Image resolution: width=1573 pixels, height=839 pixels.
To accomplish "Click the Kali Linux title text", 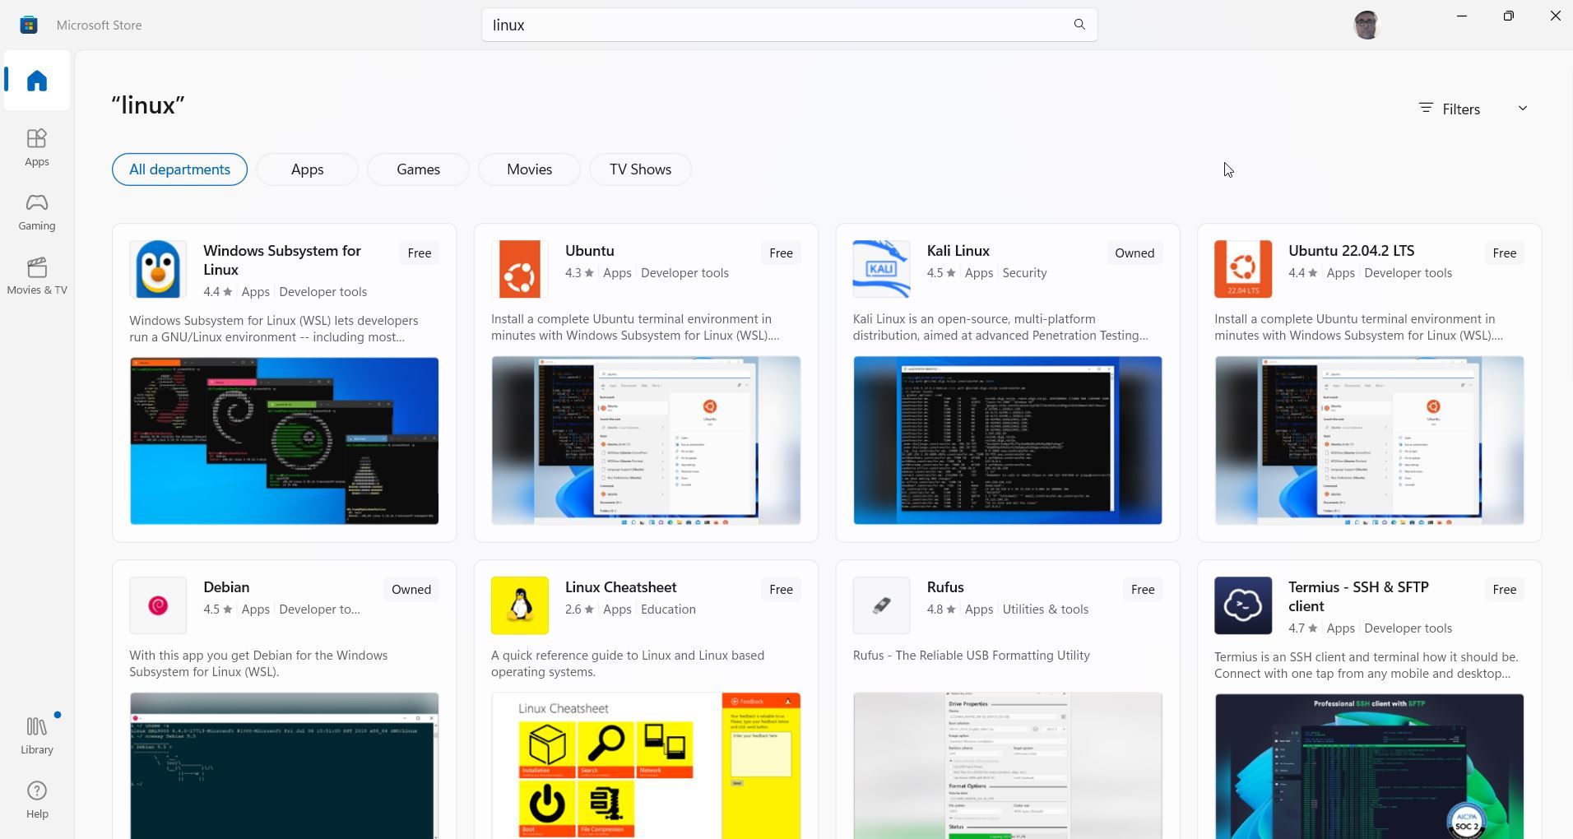I will pos(958,251).
